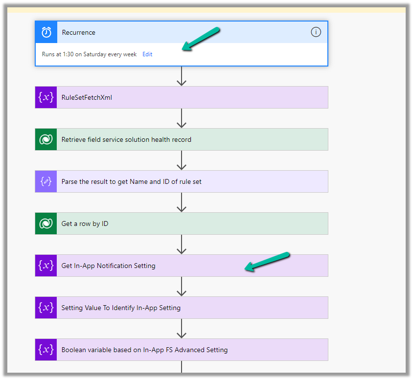Image resolution: width=413 pixels, height=380 pixels.
Task: Click the Get In-App Notification Setting variable icon
Action: point(46,266)
